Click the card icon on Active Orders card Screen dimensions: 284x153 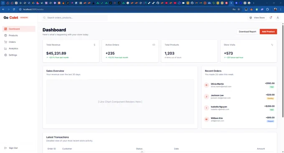pyautogui.click(x=154, y=45)
